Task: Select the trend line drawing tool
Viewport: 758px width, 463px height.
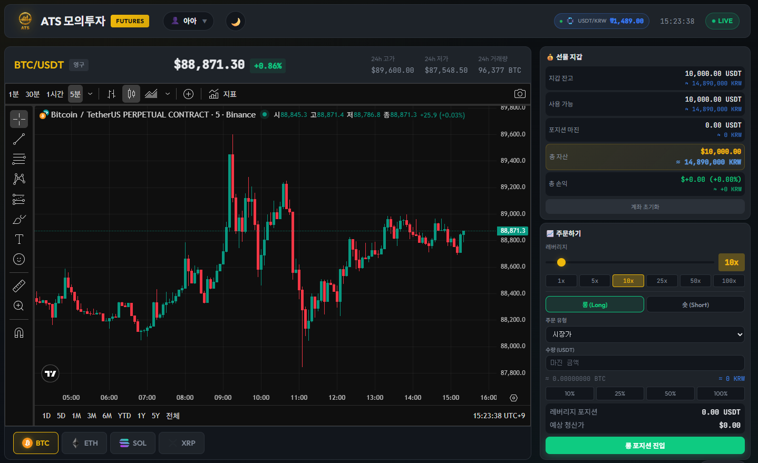Action: (x=19, y=139)
